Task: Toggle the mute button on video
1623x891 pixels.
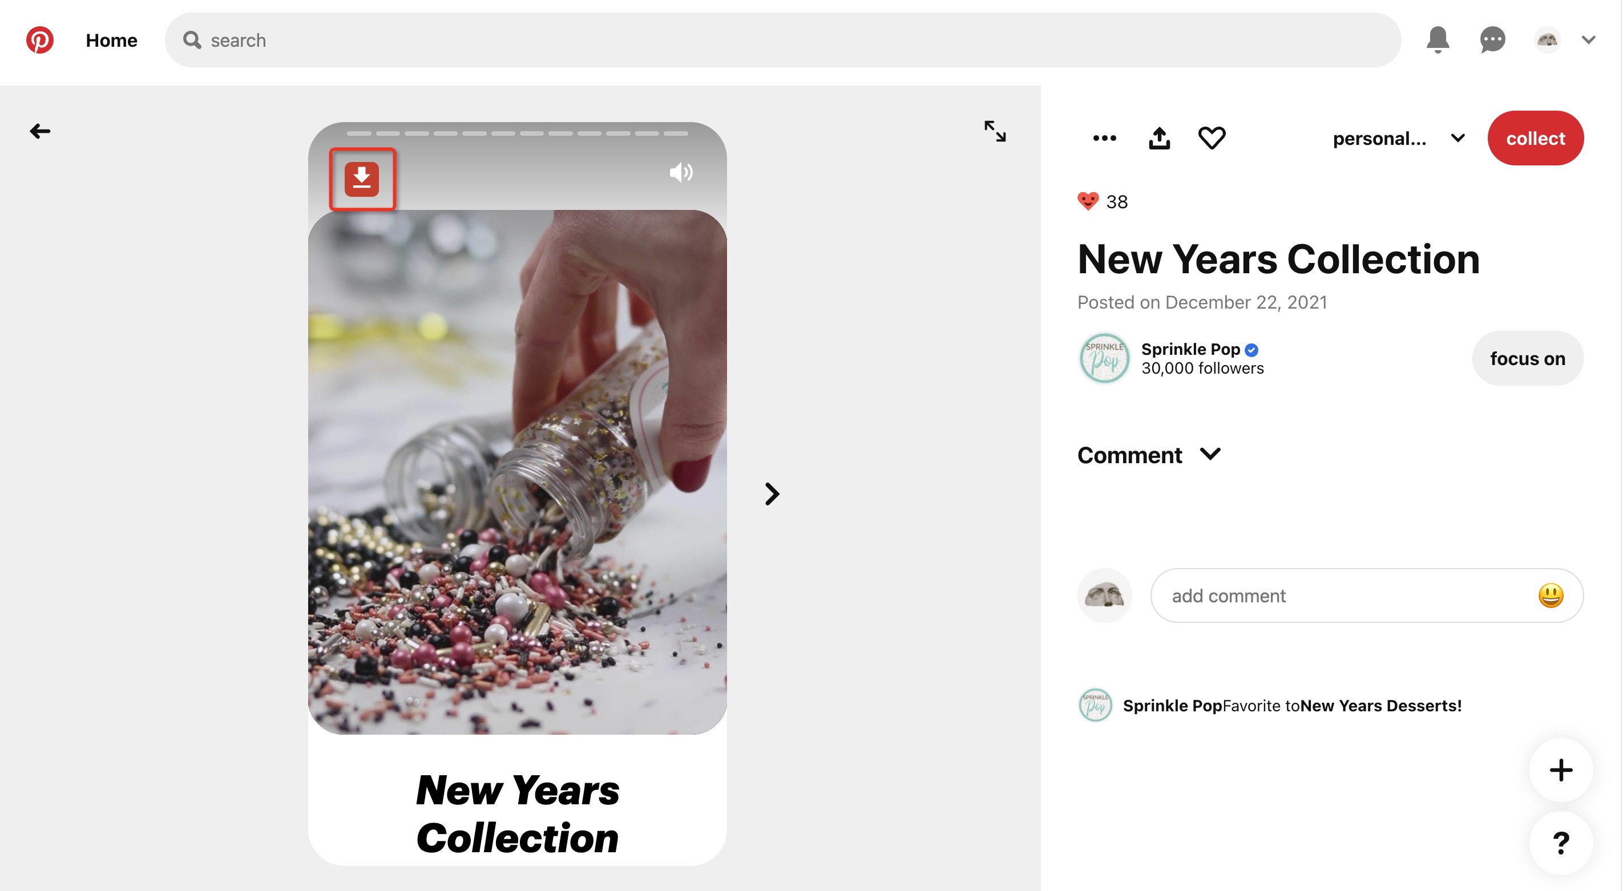Action: (681, 171)
